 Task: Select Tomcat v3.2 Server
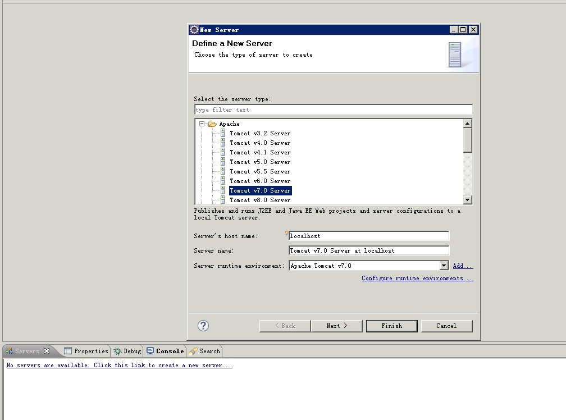(x=260, y=133)
